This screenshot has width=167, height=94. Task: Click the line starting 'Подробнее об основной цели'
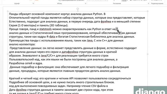tap(62, 82)
